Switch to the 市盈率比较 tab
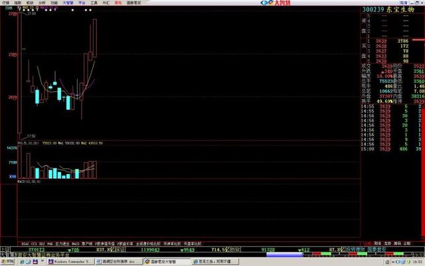 (193, 244)
